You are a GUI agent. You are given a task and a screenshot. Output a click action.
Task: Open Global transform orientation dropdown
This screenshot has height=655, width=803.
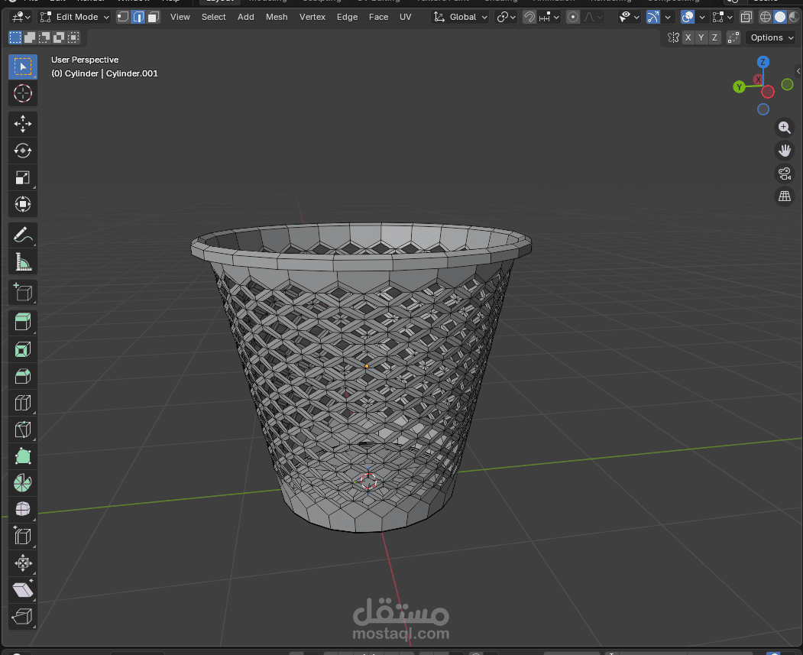pyautogui.click(x=461, y=17)
